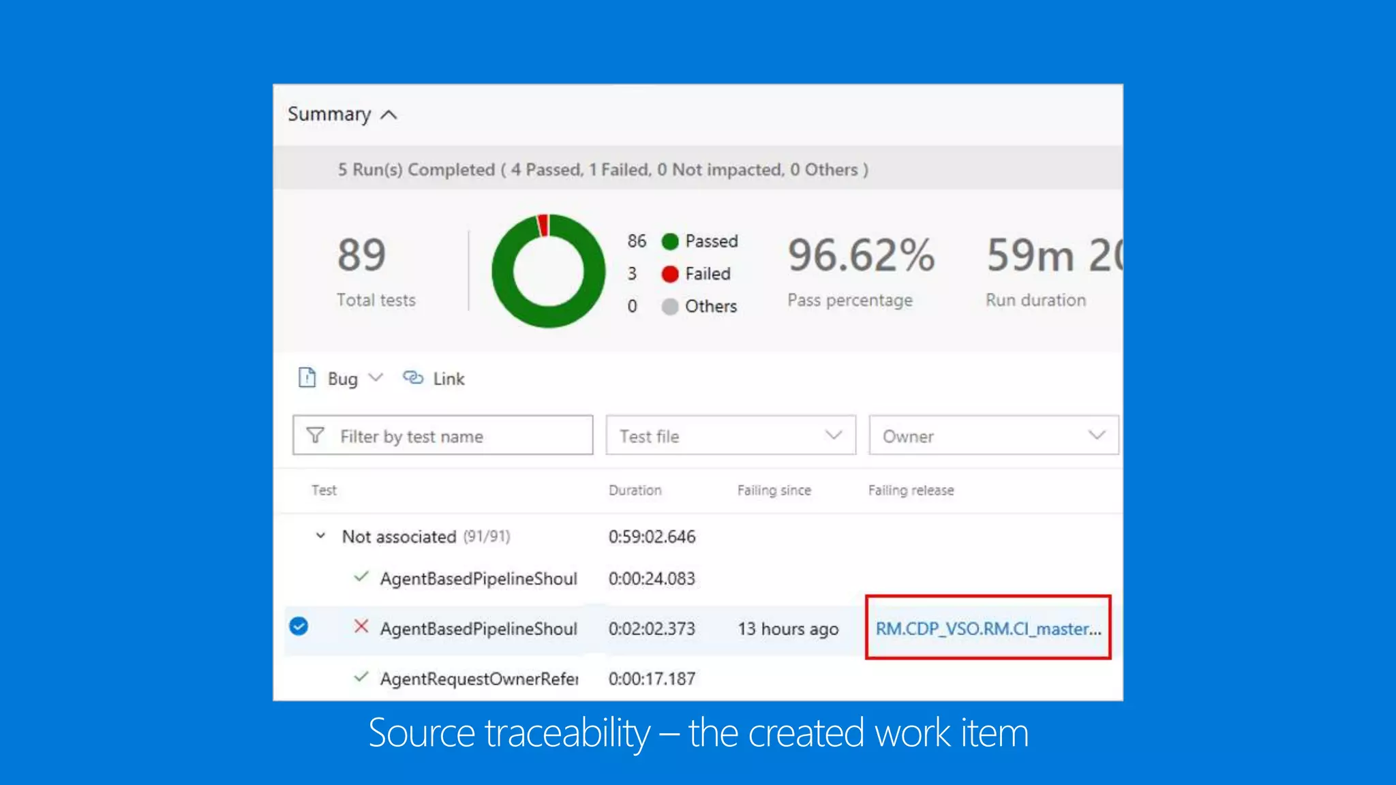Click the green Passed legend dot
This screenshot has height=785, width=1396.
[670, 241]
